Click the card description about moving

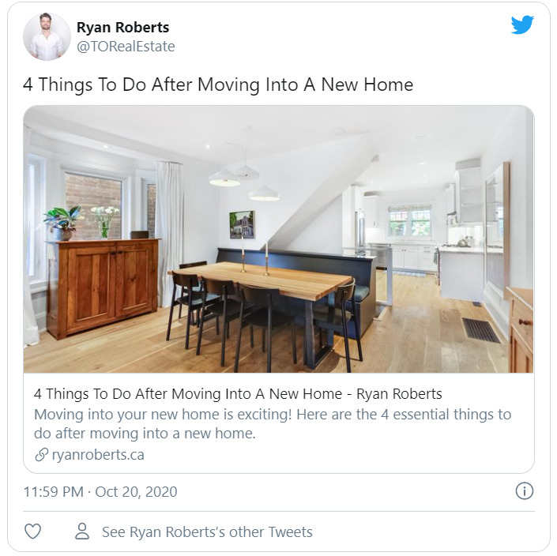273,424
